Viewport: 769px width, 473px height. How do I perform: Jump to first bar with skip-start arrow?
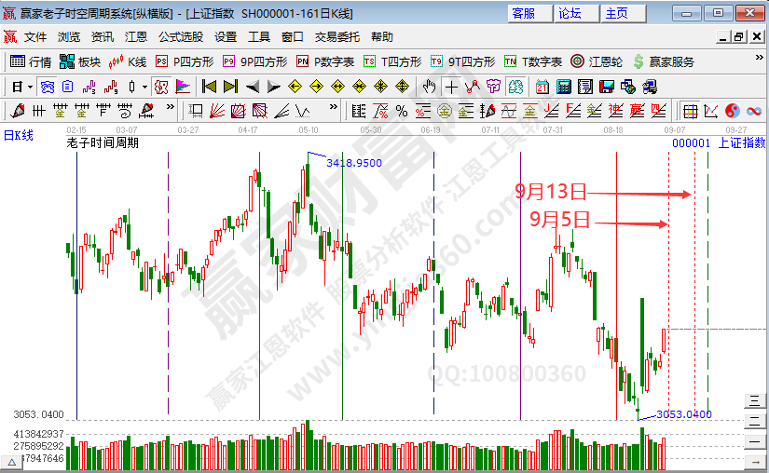point(209,87)
